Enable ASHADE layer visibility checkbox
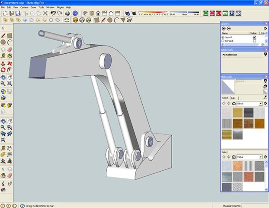The width and height of the screenshot is (269, 208). pos(254,41)
